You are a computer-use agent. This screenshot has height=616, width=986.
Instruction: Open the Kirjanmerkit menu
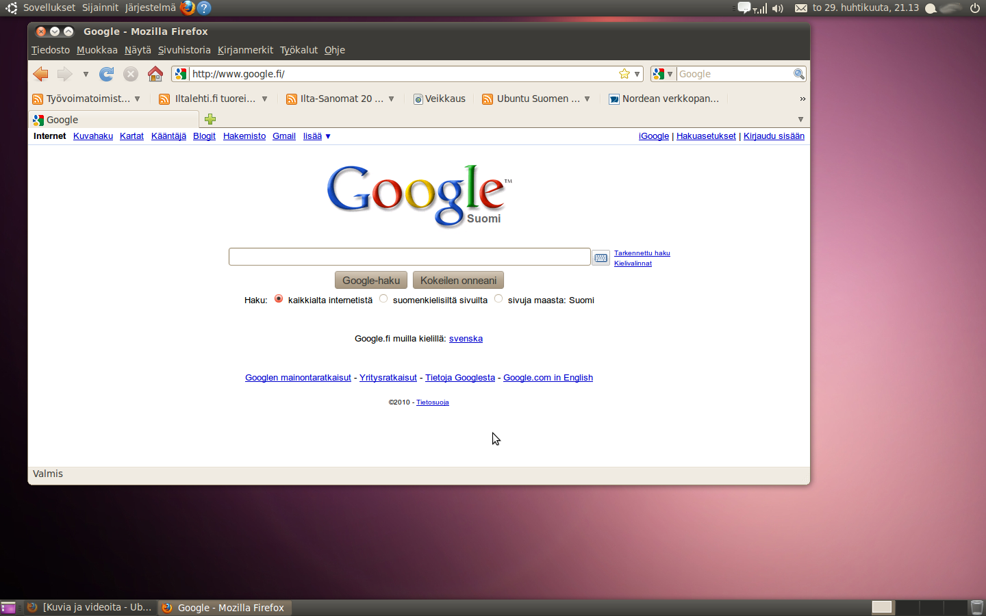point(245,50)
